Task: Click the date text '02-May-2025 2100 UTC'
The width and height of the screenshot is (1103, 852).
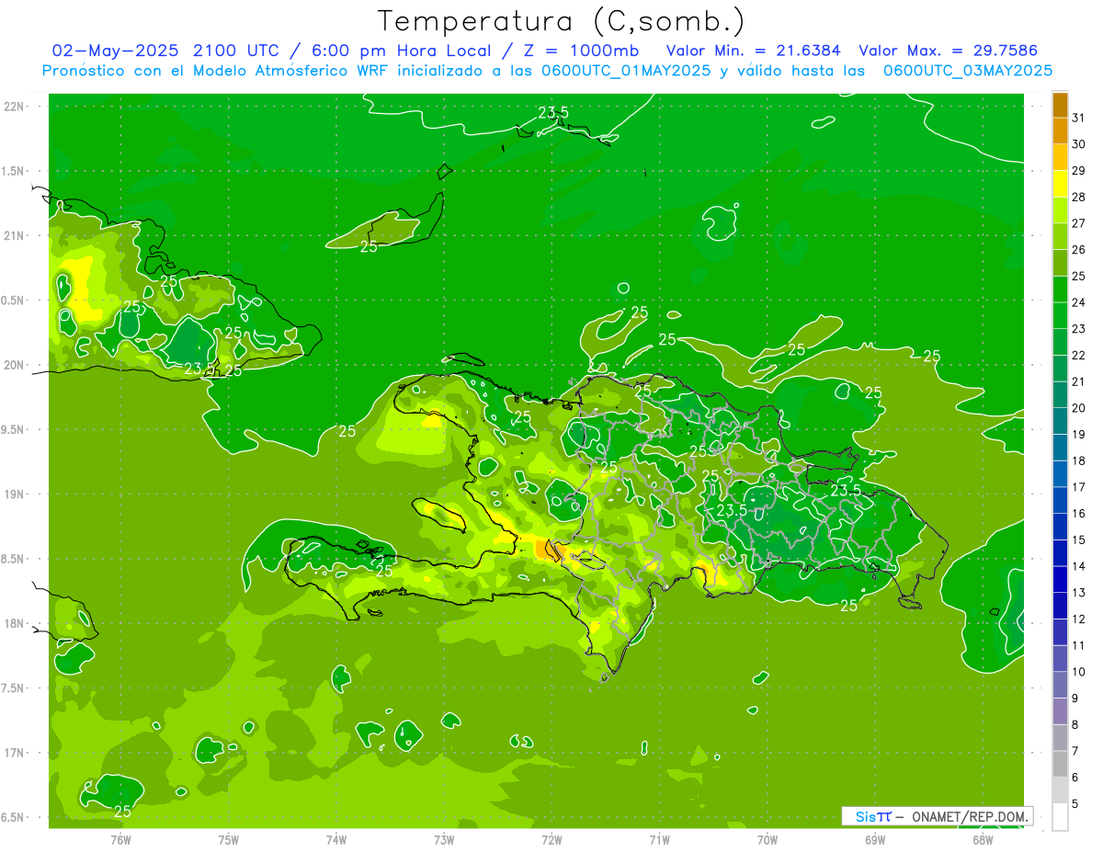Action: 166,51
